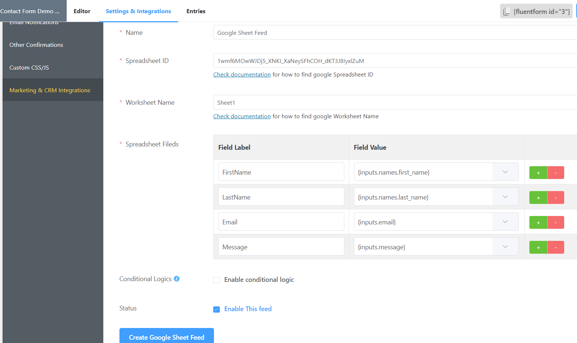Enable conditional logic checkbox
Image resolution: width=577 pixels, height=343 pixels.
(217, 280)
